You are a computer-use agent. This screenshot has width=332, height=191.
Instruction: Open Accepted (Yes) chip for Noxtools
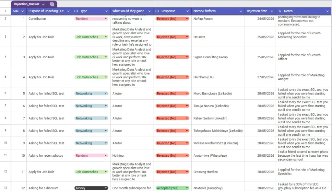pyautogui.click(x=172, y=188)
